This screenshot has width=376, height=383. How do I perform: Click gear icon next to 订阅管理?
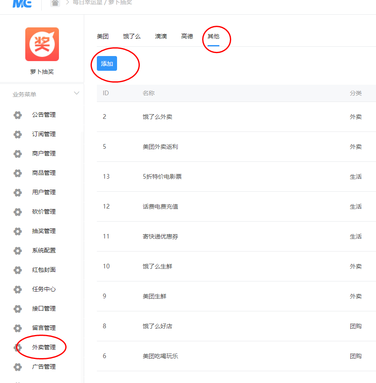[x=18, y=134]
